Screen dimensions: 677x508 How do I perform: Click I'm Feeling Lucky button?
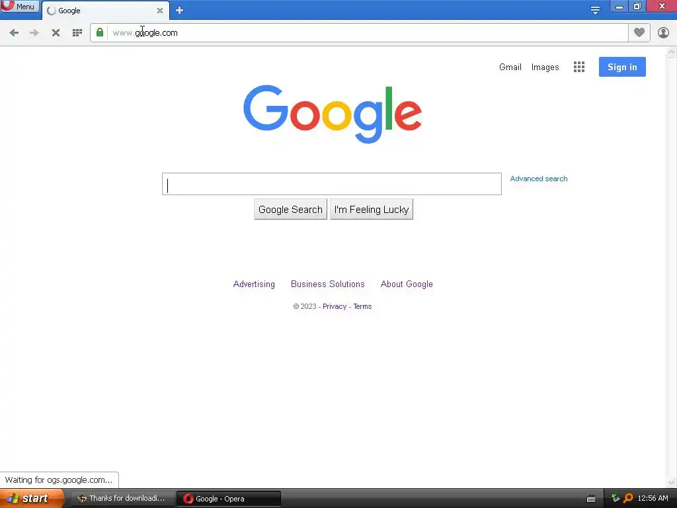point(372,210)
